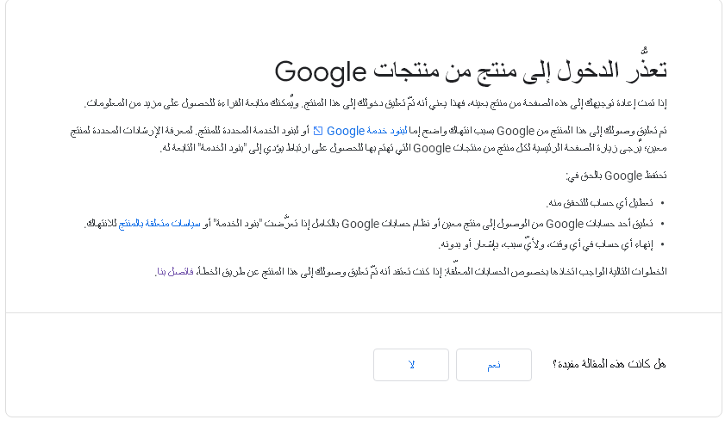Click the paragraph starting تم تعليق وصولك

368,139
